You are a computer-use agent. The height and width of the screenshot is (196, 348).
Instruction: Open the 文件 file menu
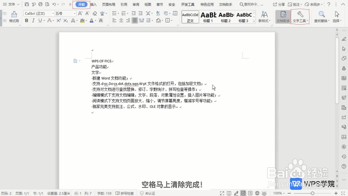point(11,4)
